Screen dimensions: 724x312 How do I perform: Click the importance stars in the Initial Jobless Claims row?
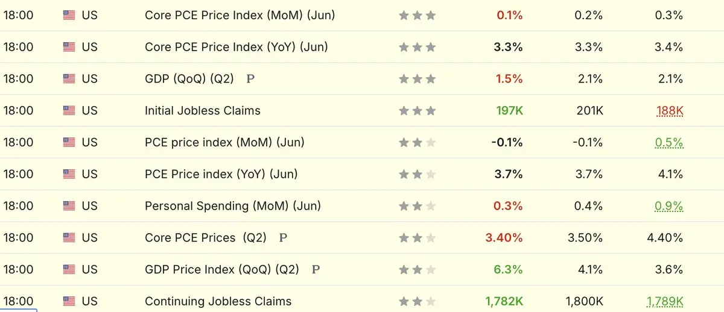(417, 111)
